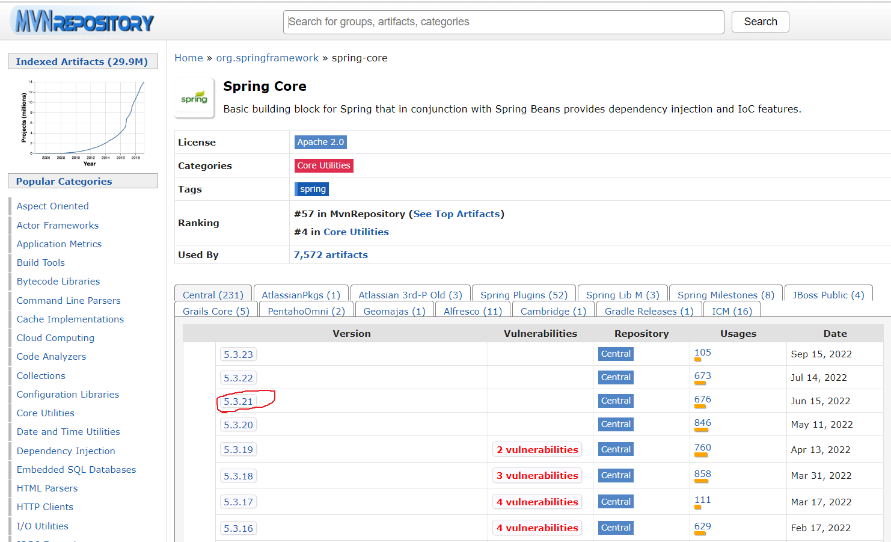The height and width of the screenshot is (542, 891).
Task: Open org.springframework breadcrumb link
Action: point(268,58)
